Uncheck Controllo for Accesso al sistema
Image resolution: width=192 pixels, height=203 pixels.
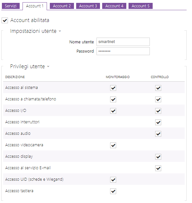[x=158, y=88]
